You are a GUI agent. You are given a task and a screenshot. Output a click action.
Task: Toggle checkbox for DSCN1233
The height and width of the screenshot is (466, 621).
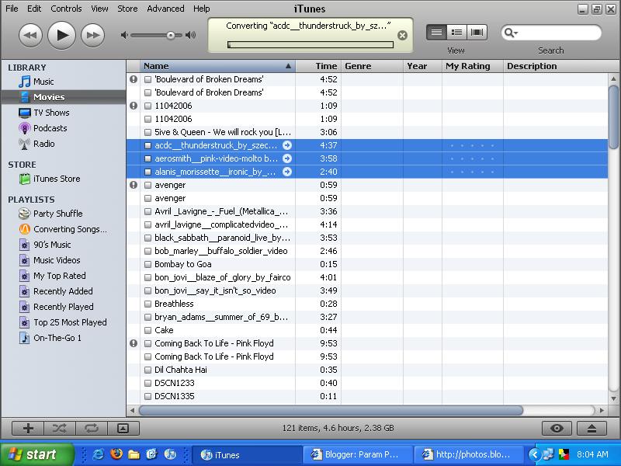(x=147, y=383)
